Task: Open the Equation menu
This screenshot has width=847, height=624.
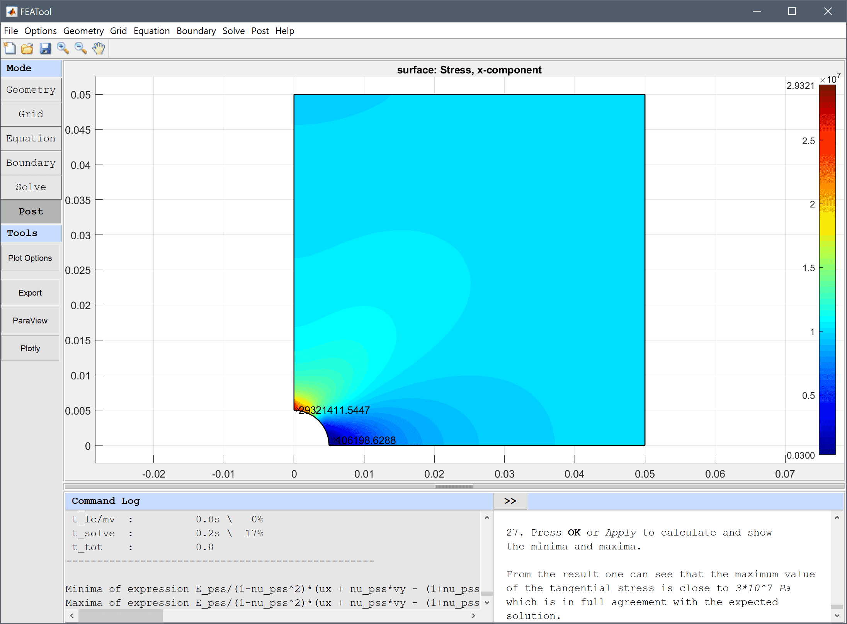Action: [151, 31]
